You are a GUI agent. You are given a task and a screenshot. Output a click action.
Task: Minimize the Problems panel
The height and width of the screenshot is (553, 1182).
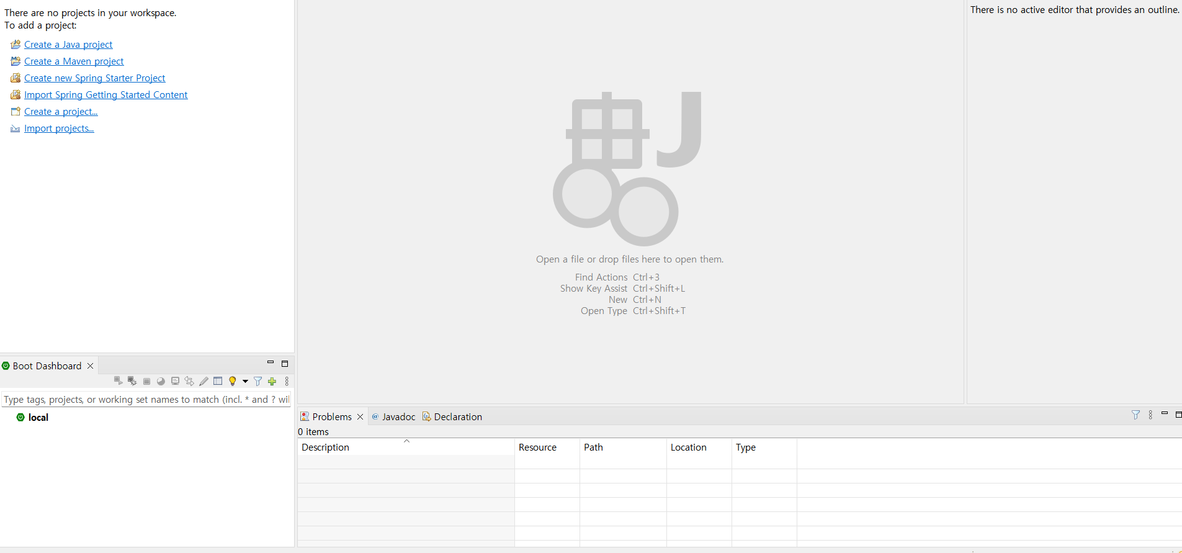tap(1165, 413)
